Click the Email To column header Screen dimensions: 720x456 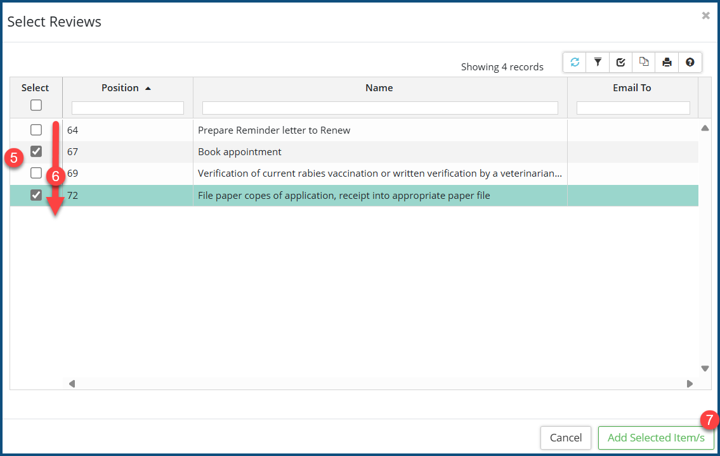point(632,88)
